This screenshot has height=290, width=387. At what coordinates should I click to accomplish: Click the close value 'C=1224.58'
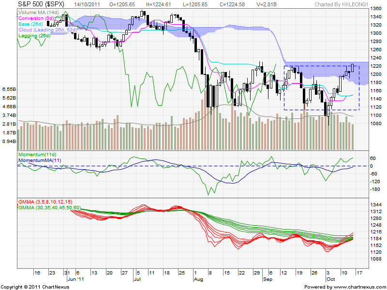[x=231, y=4]
